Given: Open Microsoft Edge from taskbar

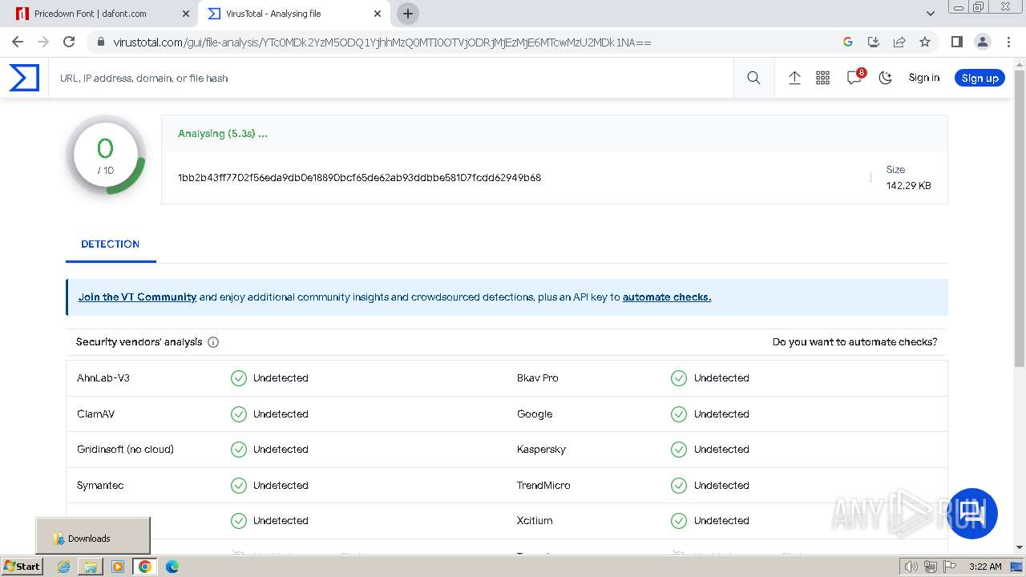Looking at the screenshot, I should pos(172,567).
